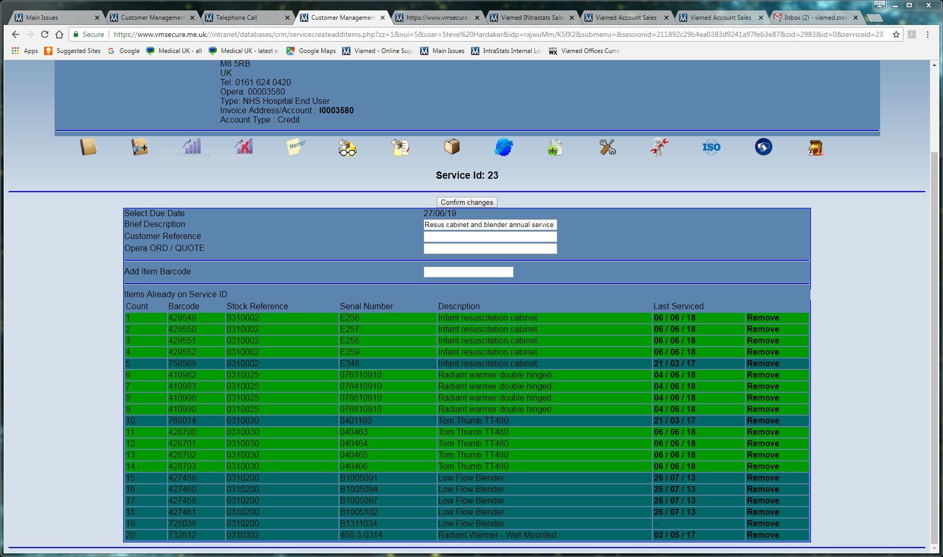This screenshot has width=943, height=557.
Task: Click the Add Item Barcode input field
Action: click(468, 272)
